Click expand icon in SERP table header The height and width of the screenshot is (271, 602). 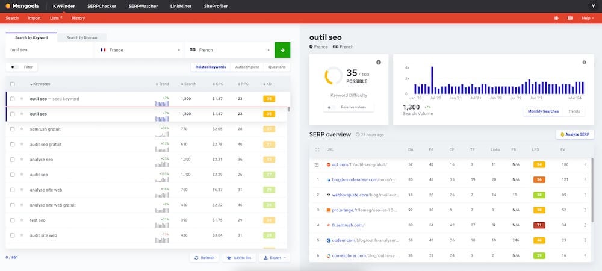[x=317, y=149]
